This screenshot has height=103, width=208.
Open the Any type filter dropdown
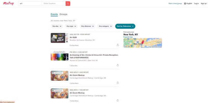[x=71, y=26]
